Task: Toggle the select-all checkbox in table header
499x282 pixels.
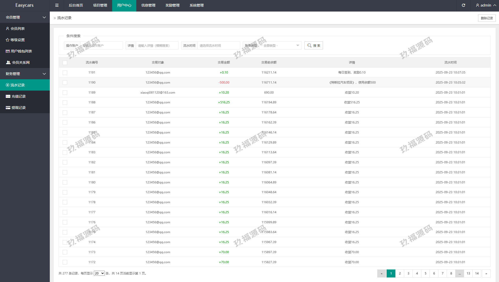Action: pyautogui.click(x=65, y=62)
